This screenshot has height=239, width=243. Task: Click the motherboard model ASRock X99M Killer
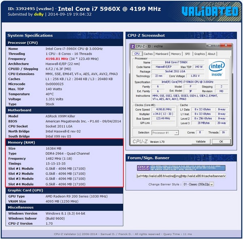tap(60, 116)
